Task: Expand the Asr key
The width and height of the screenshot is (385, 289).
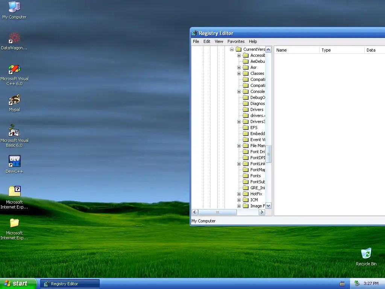Action: (239, 68)
